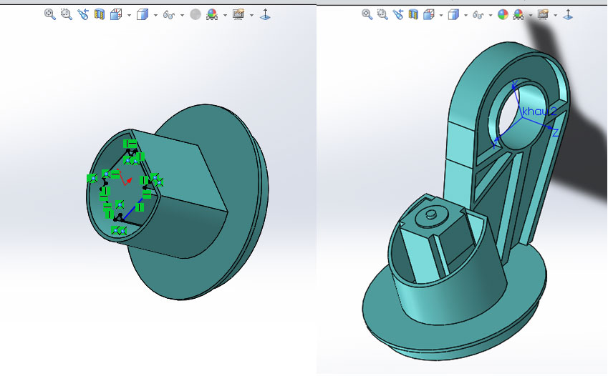
Task: Click Display Style cube in right viewport toolbar
Action: tap(453, 14)
